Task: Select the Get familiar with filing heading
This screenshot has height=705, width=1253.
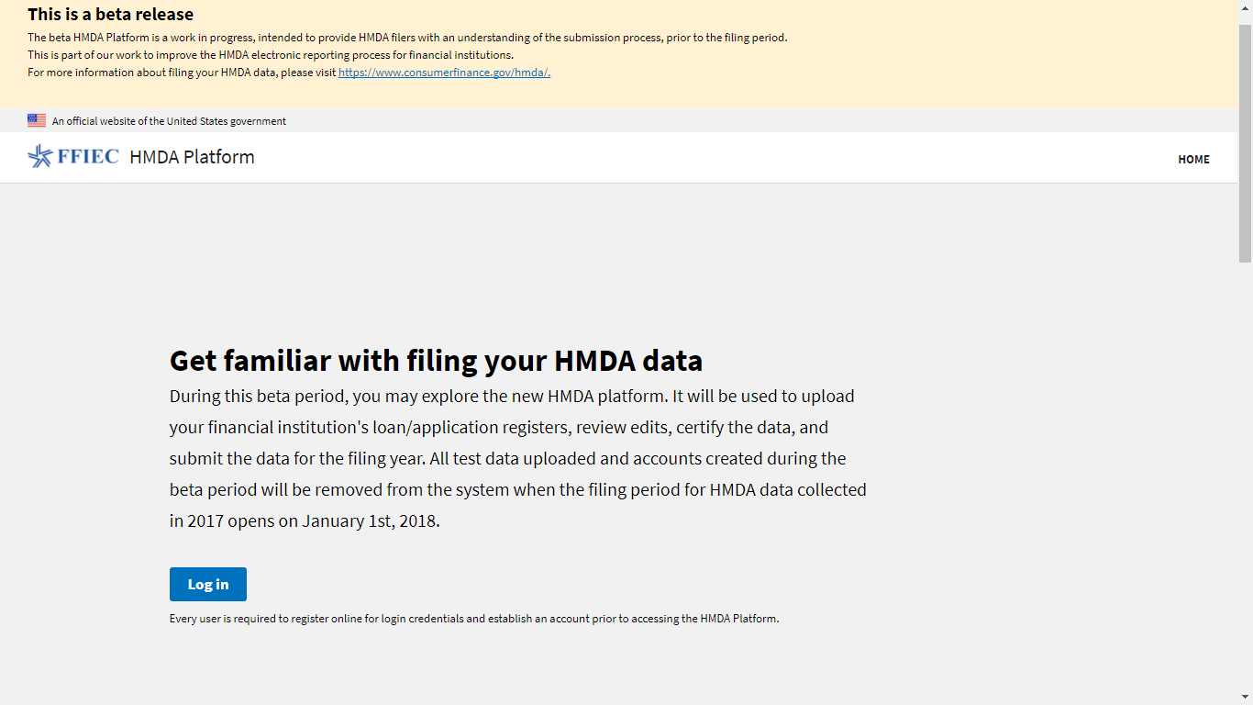Action: click(436, 360)
